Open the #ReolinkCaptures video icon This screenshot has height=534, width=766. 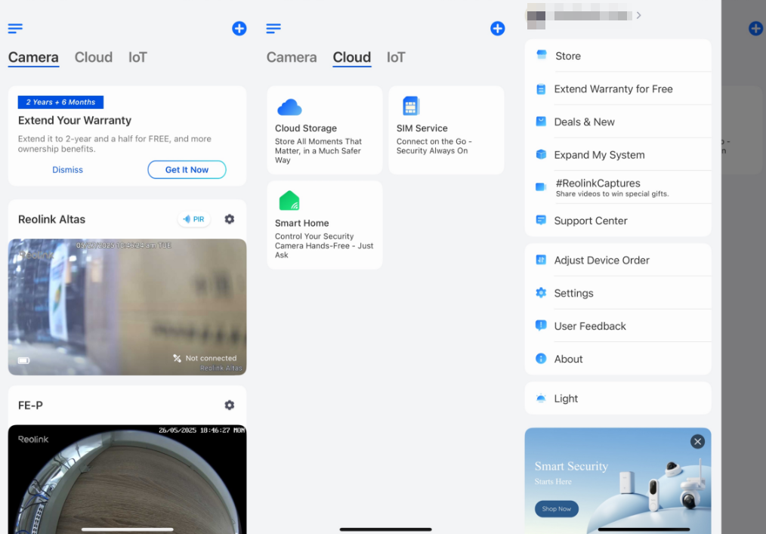click(541, 187)
